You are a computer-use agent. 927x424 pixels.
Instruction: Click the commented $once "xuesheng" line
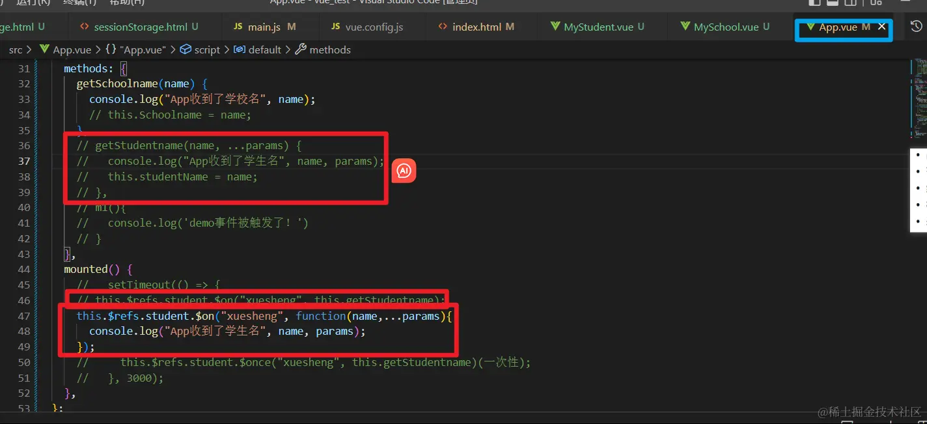pos(304,362)
